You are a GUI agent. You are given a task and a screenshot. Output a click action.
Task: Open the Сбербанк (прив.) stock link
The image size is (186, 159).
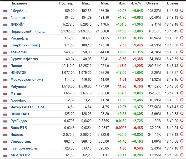pyautogui.click(x=25, y=45)
